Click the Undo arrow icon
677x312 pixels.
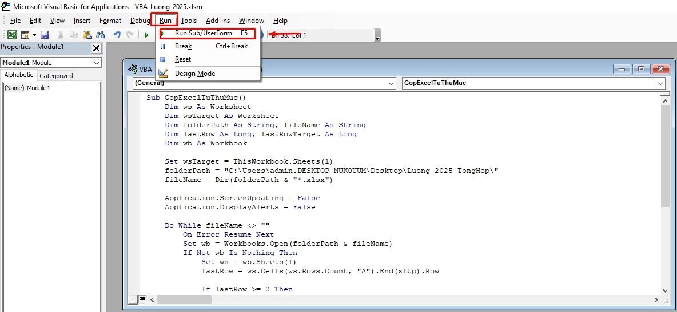pos(117,35)
